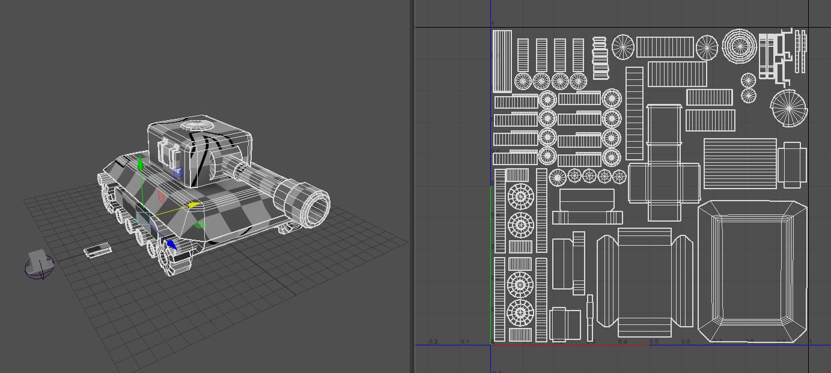Click the red plane handle on gizmo
Viewport: 831px width, 373px height.
160,196
